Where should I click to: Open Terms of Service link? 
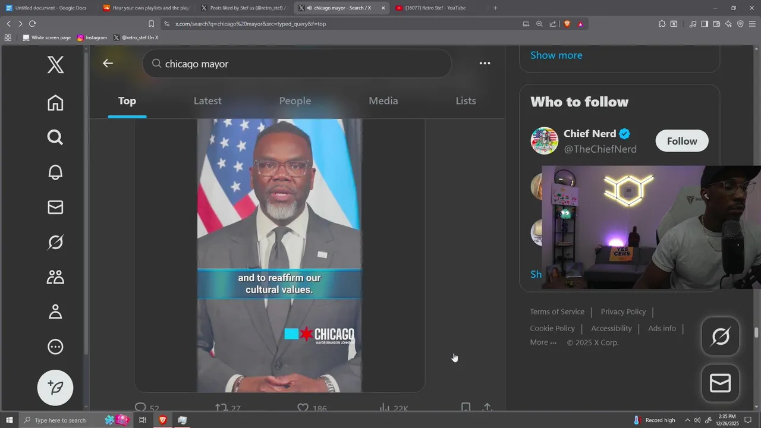tap(557, 311)
